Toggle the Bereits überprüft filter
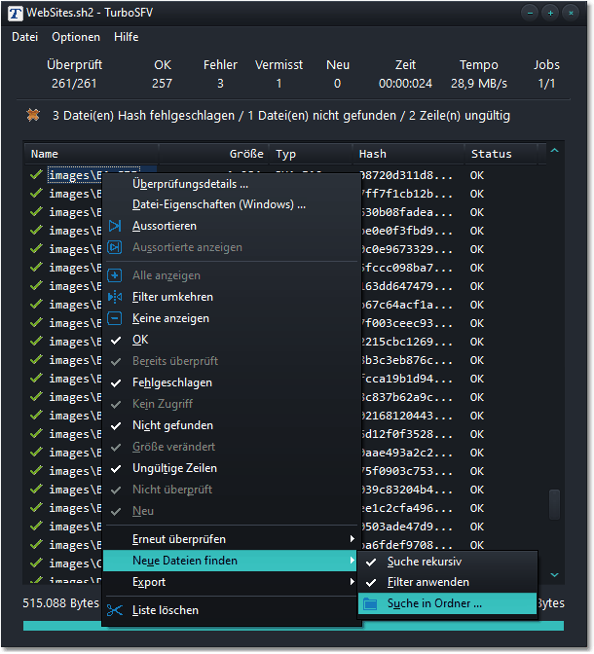594x654 pixels. (116, 362)
